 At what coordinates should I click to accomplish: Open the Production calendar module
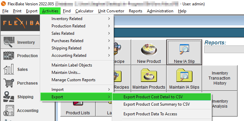pos(20,56)
